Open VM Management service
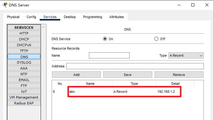This screenshot has height=120, width=213. [x=24, y=97]
